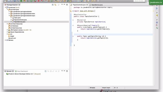Click the warning marker beside import line
163x92 pixels.
tap(71, 11)
